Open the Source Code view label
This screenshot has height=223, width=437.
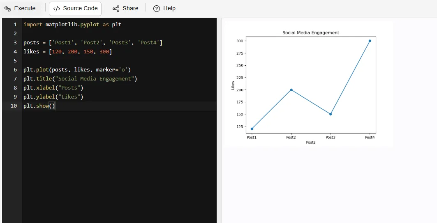80,8
